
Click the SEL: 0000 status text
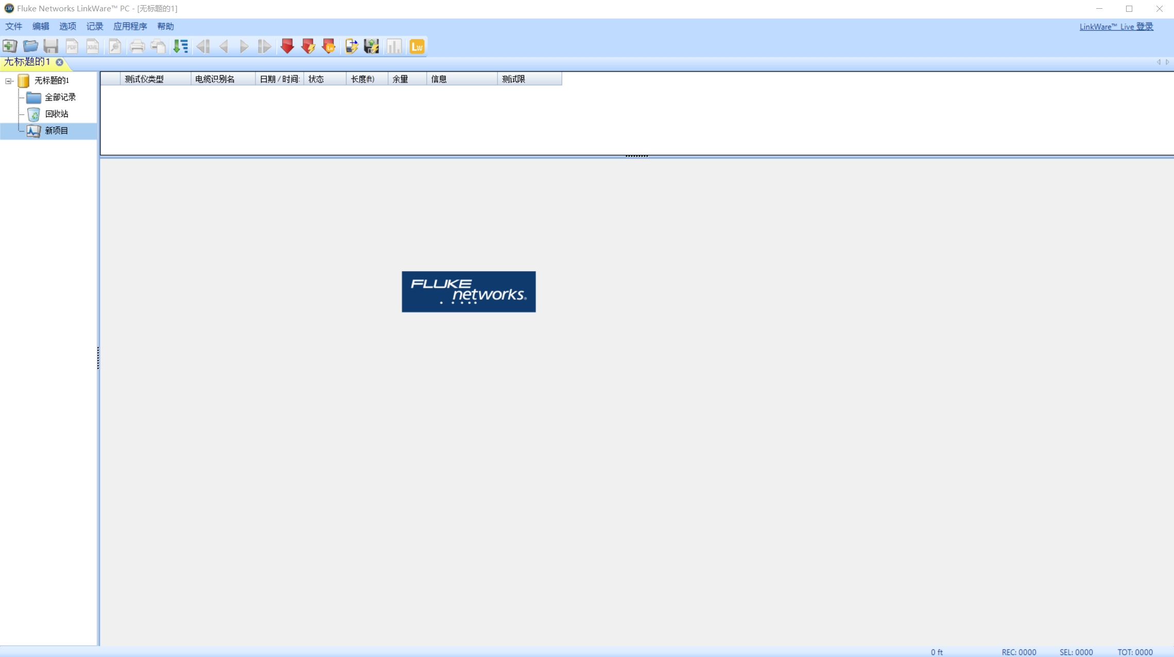click(1076, 652)
